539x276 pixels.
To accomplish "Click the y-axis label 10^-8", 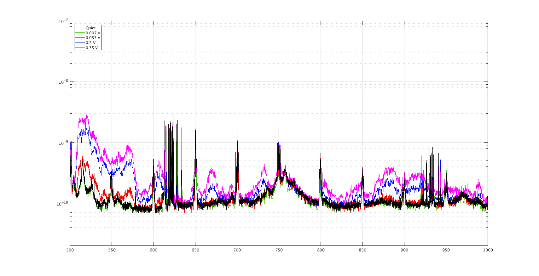I will click(x=63, y=82).
